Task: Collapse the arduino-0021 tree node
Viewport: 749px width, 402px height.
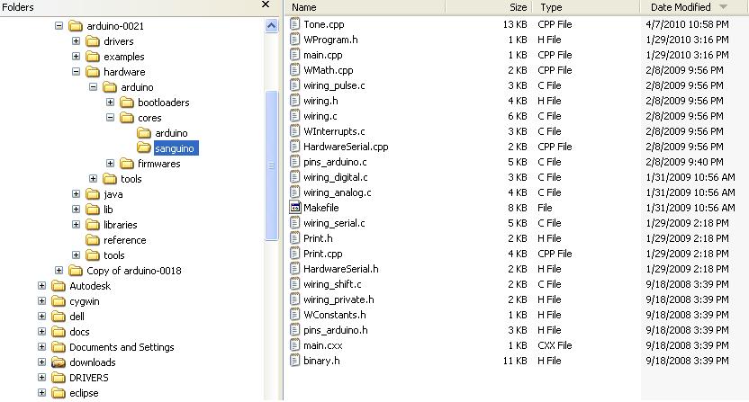Action: (x=59, y=26)
